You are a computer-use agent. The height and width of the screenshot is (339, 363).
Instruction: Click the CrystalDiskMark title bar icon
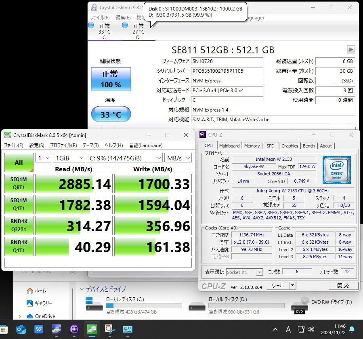(x=8, y=135)
